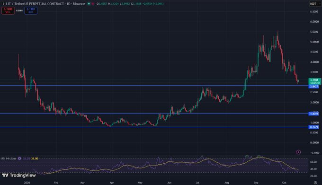Click the 40.00 RSI scale label
The image size is (322, 185).
point(313,169)
